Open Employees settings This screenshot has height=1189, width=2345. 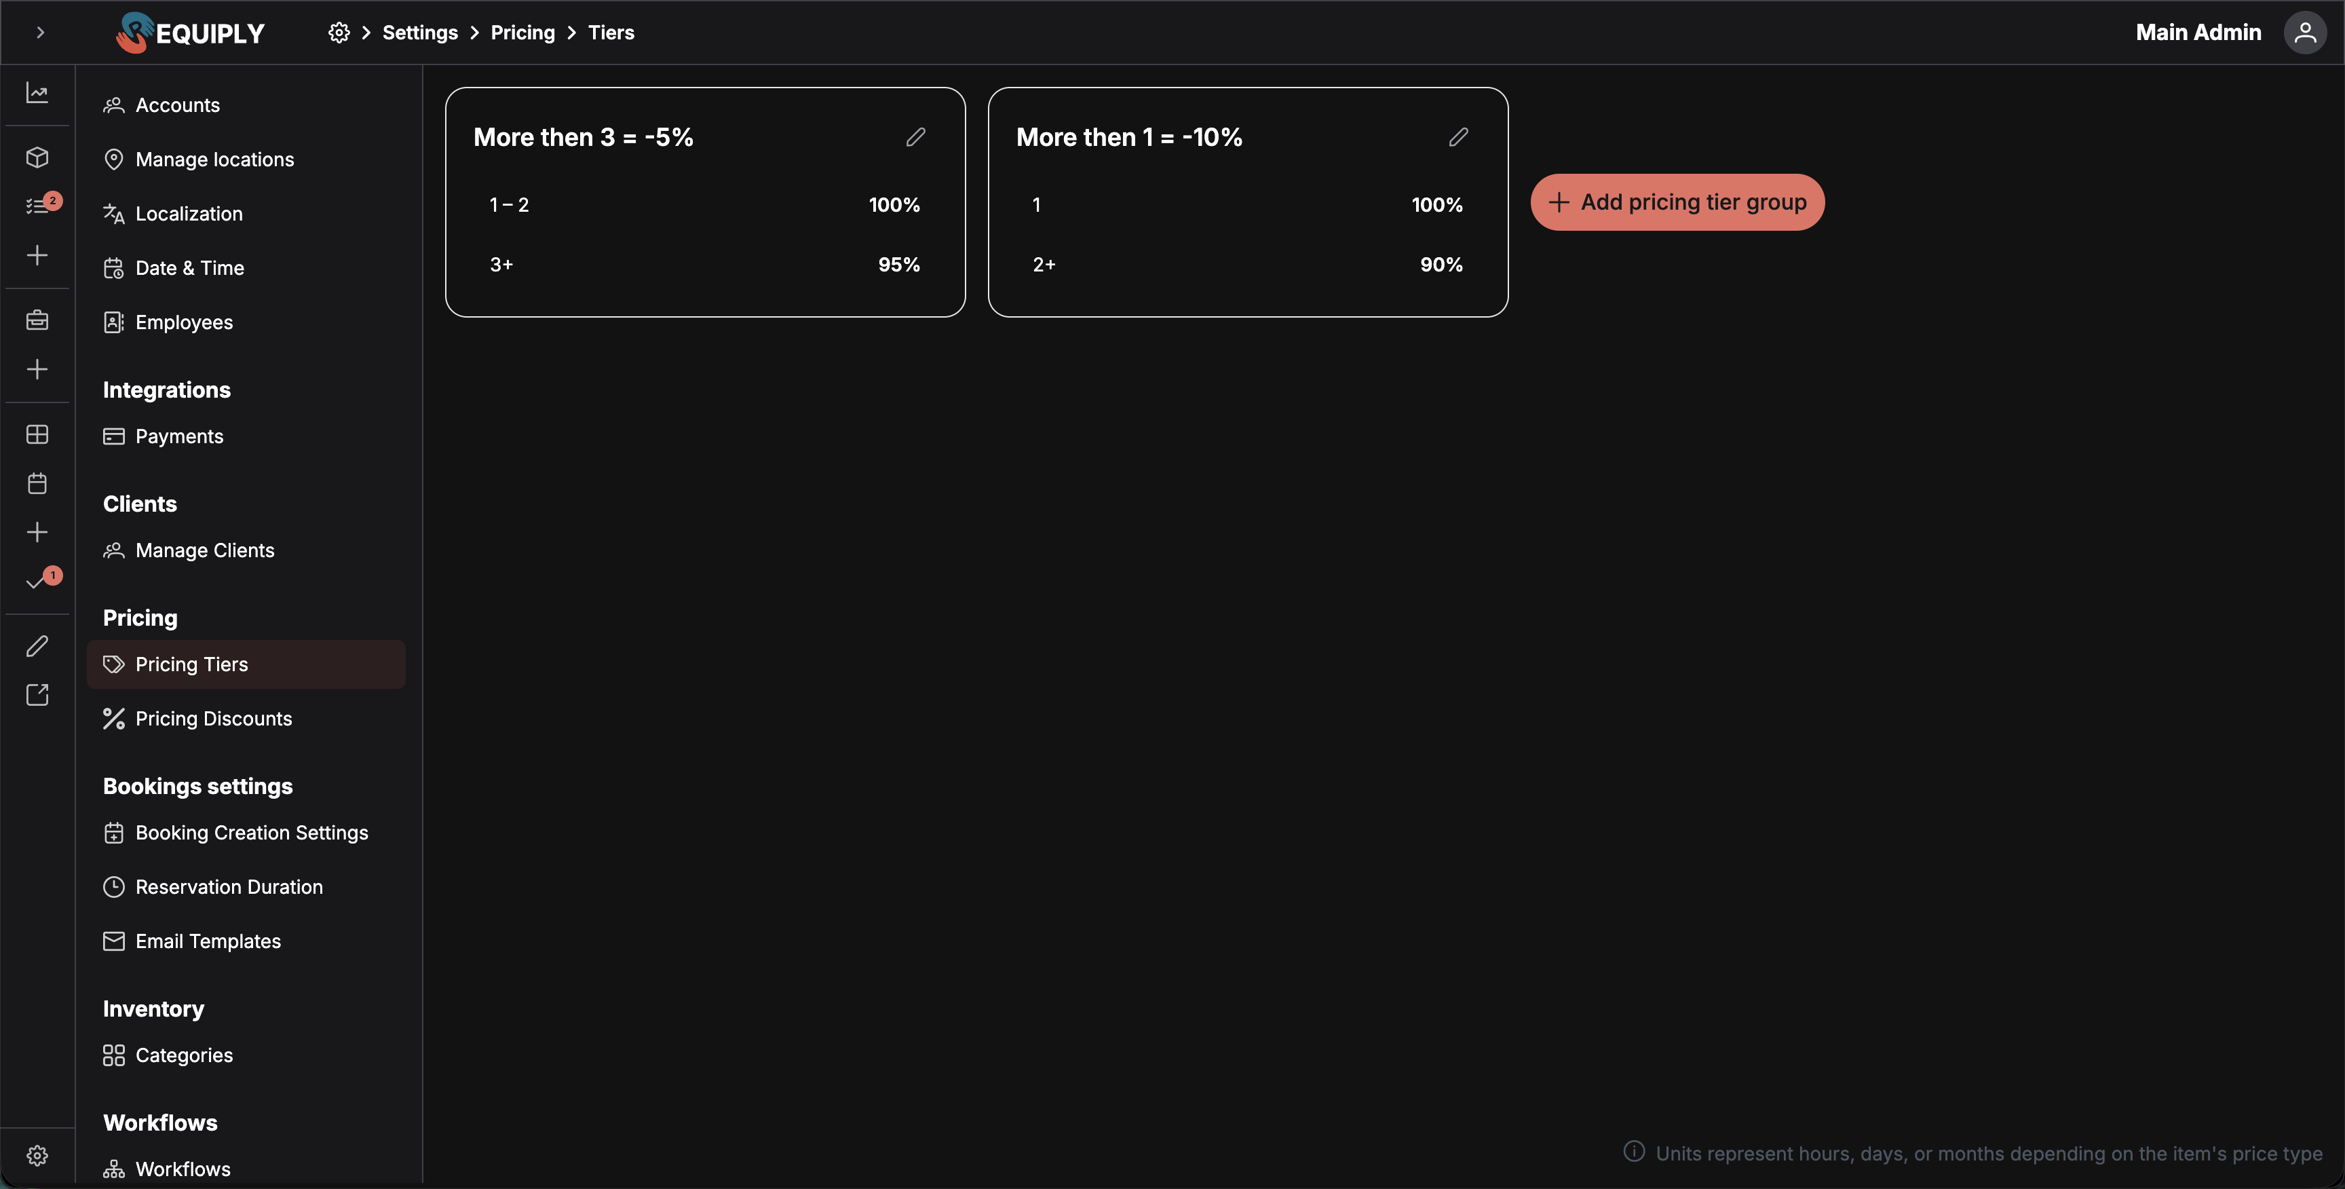click(246, 322)
